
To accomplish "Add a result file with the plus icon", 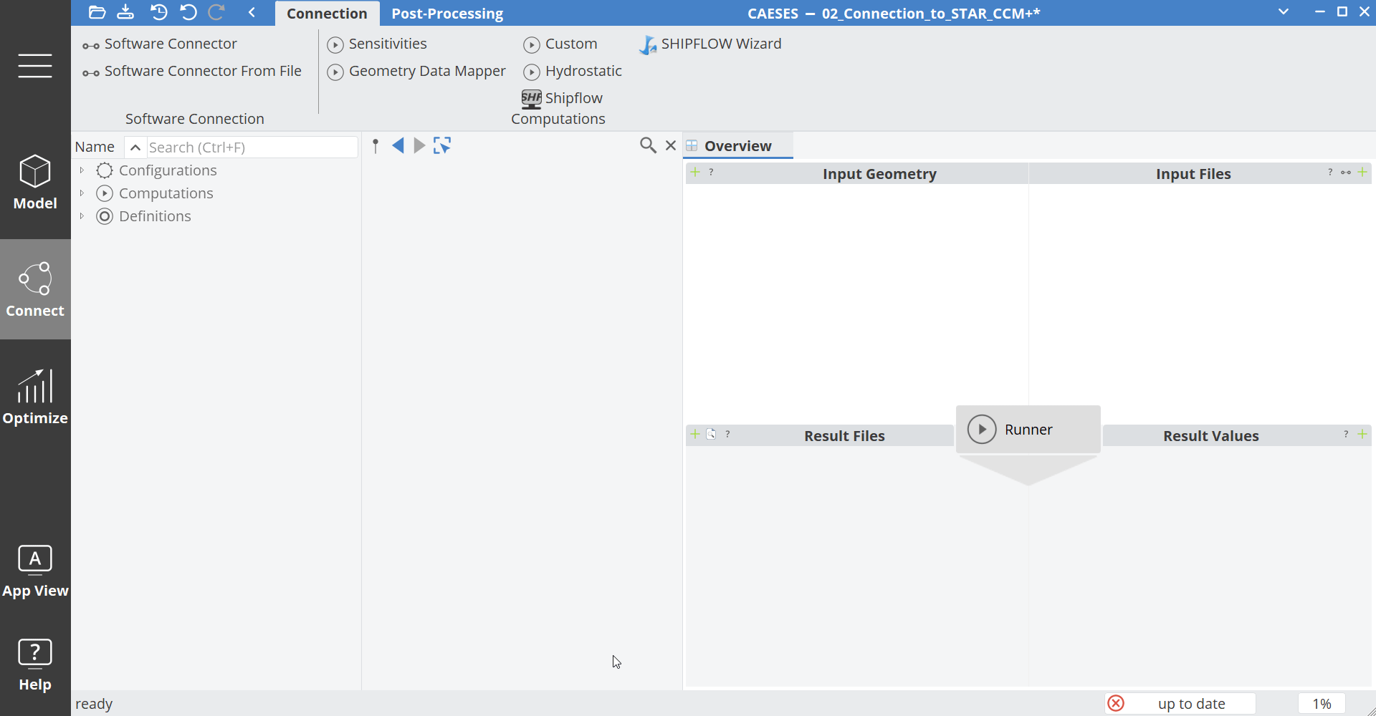I will coord(695,434).
